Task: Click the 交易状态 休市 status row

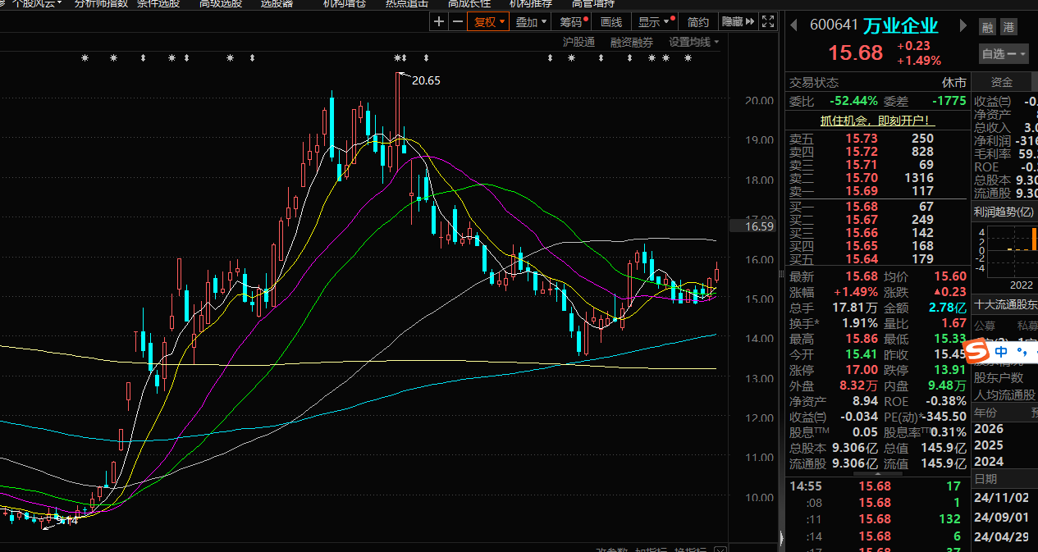Action: [877, 83]
